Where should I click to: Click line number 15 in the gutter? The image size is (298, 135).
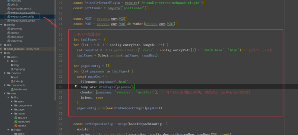pyautogui.click(x=60, y=29)
